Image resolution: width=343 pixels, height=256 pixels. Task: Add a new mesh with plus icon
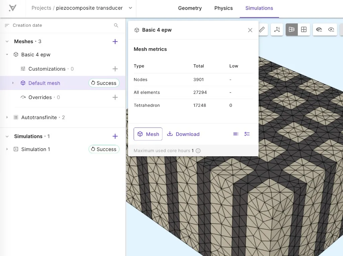click(x=115, y=41)
